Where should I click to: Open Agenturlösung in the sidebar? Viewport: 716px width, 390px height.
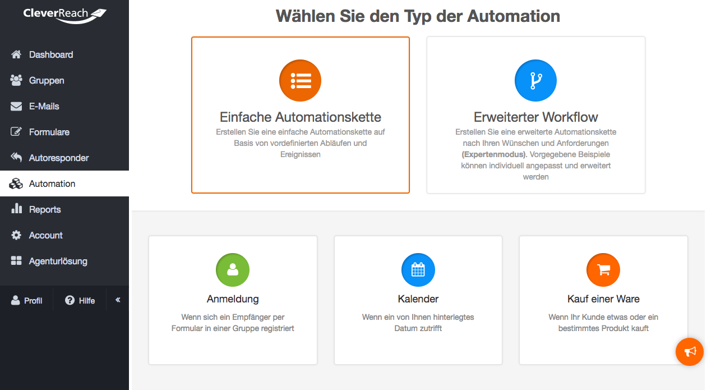[x=64, y=261]
